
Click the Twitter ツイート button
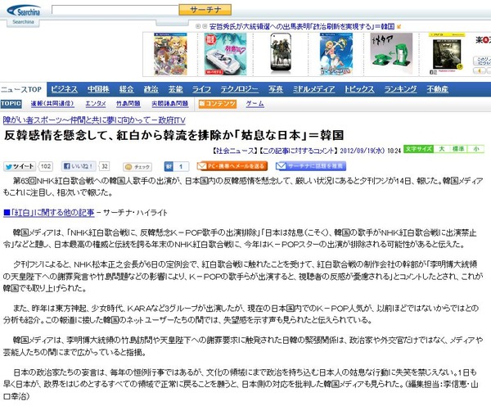point(20,166)
